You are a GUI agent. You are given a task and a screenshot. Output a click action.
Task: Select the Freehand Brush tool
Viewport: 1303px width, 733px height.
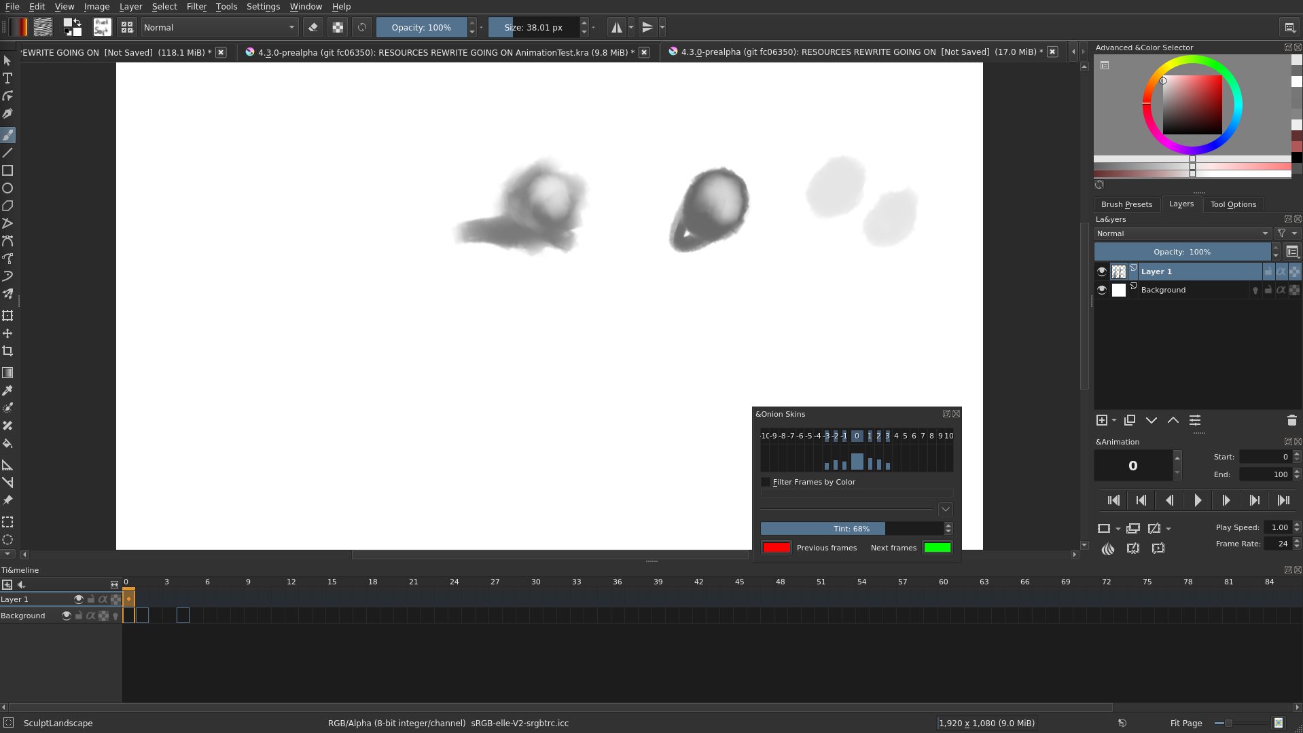(7, 135)
